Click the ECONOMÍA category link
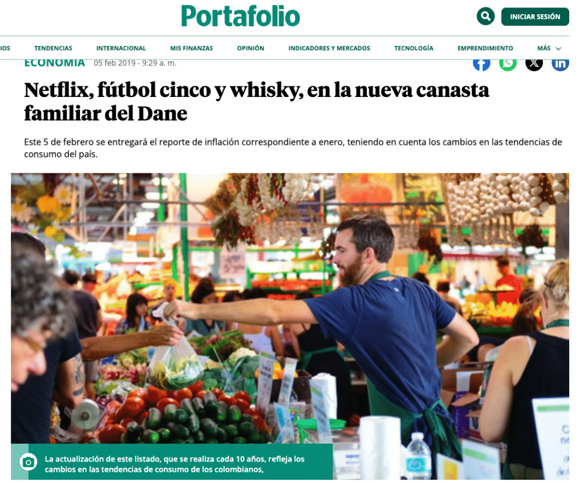The image size is (584, 482). pos(54,63)
